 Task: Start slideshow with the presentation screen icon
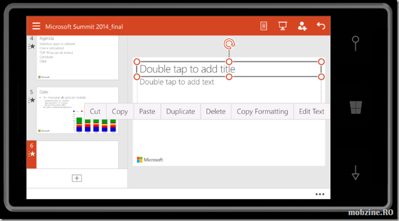(x=283, y=26)
